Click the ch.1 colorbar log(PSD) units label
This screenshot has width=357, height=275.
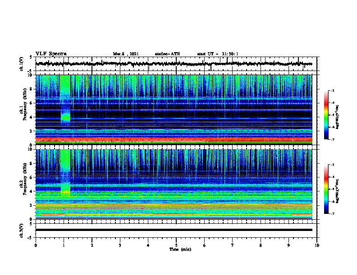[x=338, y=117]
